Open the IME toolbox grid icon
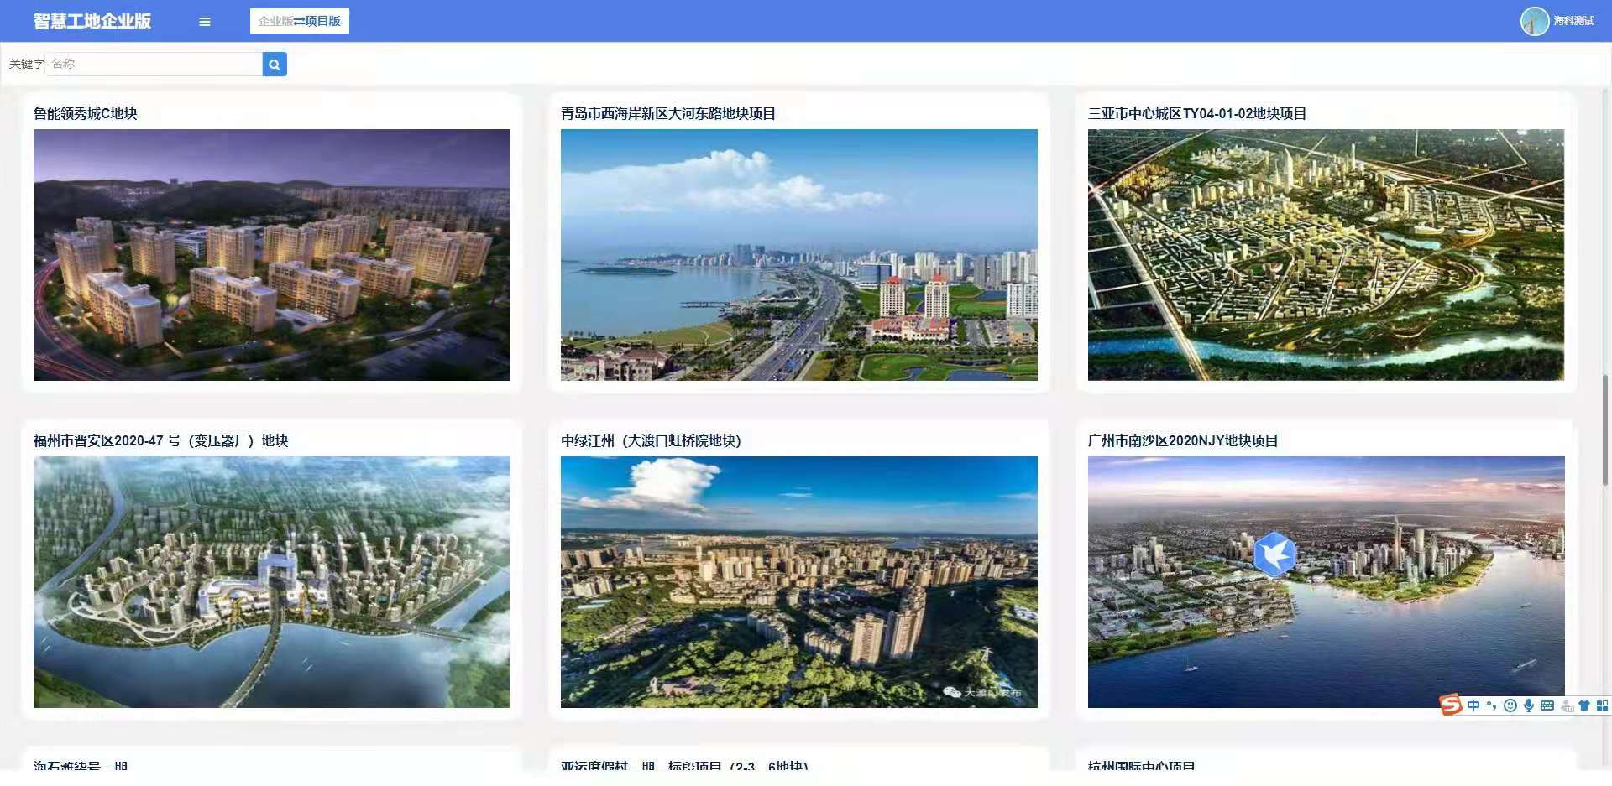 point(1602,705)
